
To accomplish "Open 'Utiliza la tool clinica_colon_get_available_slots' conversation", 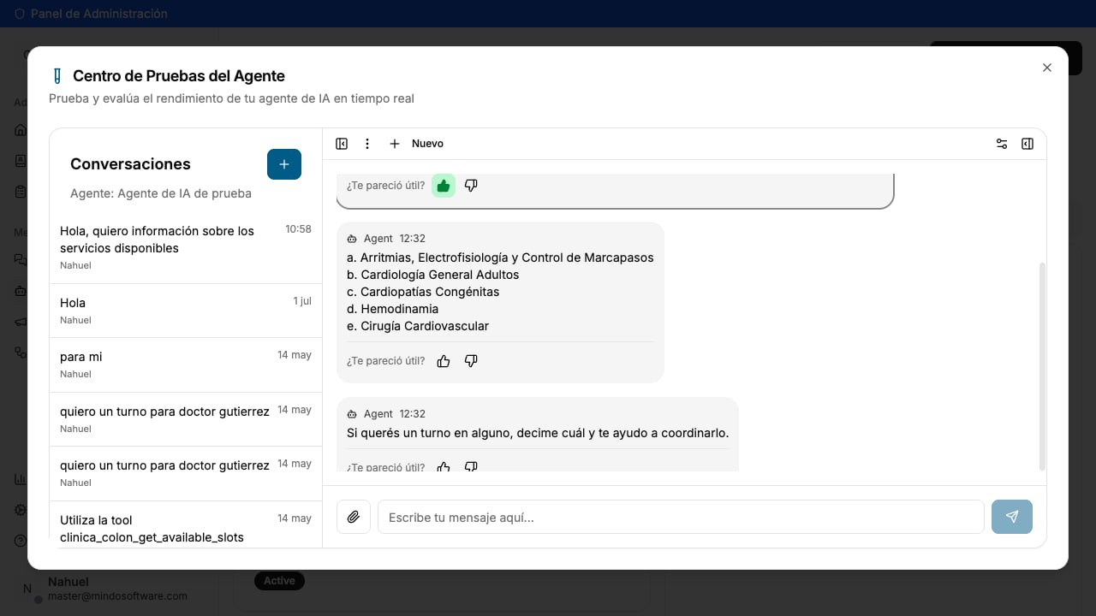I will [x=186, y=524].
